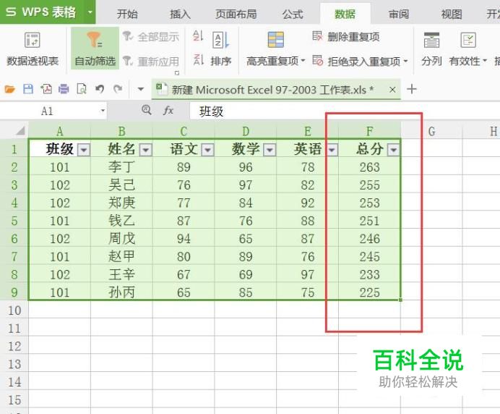Click cell containing 李丁
The height and width of the screenshot is (414, 500).
121,167
